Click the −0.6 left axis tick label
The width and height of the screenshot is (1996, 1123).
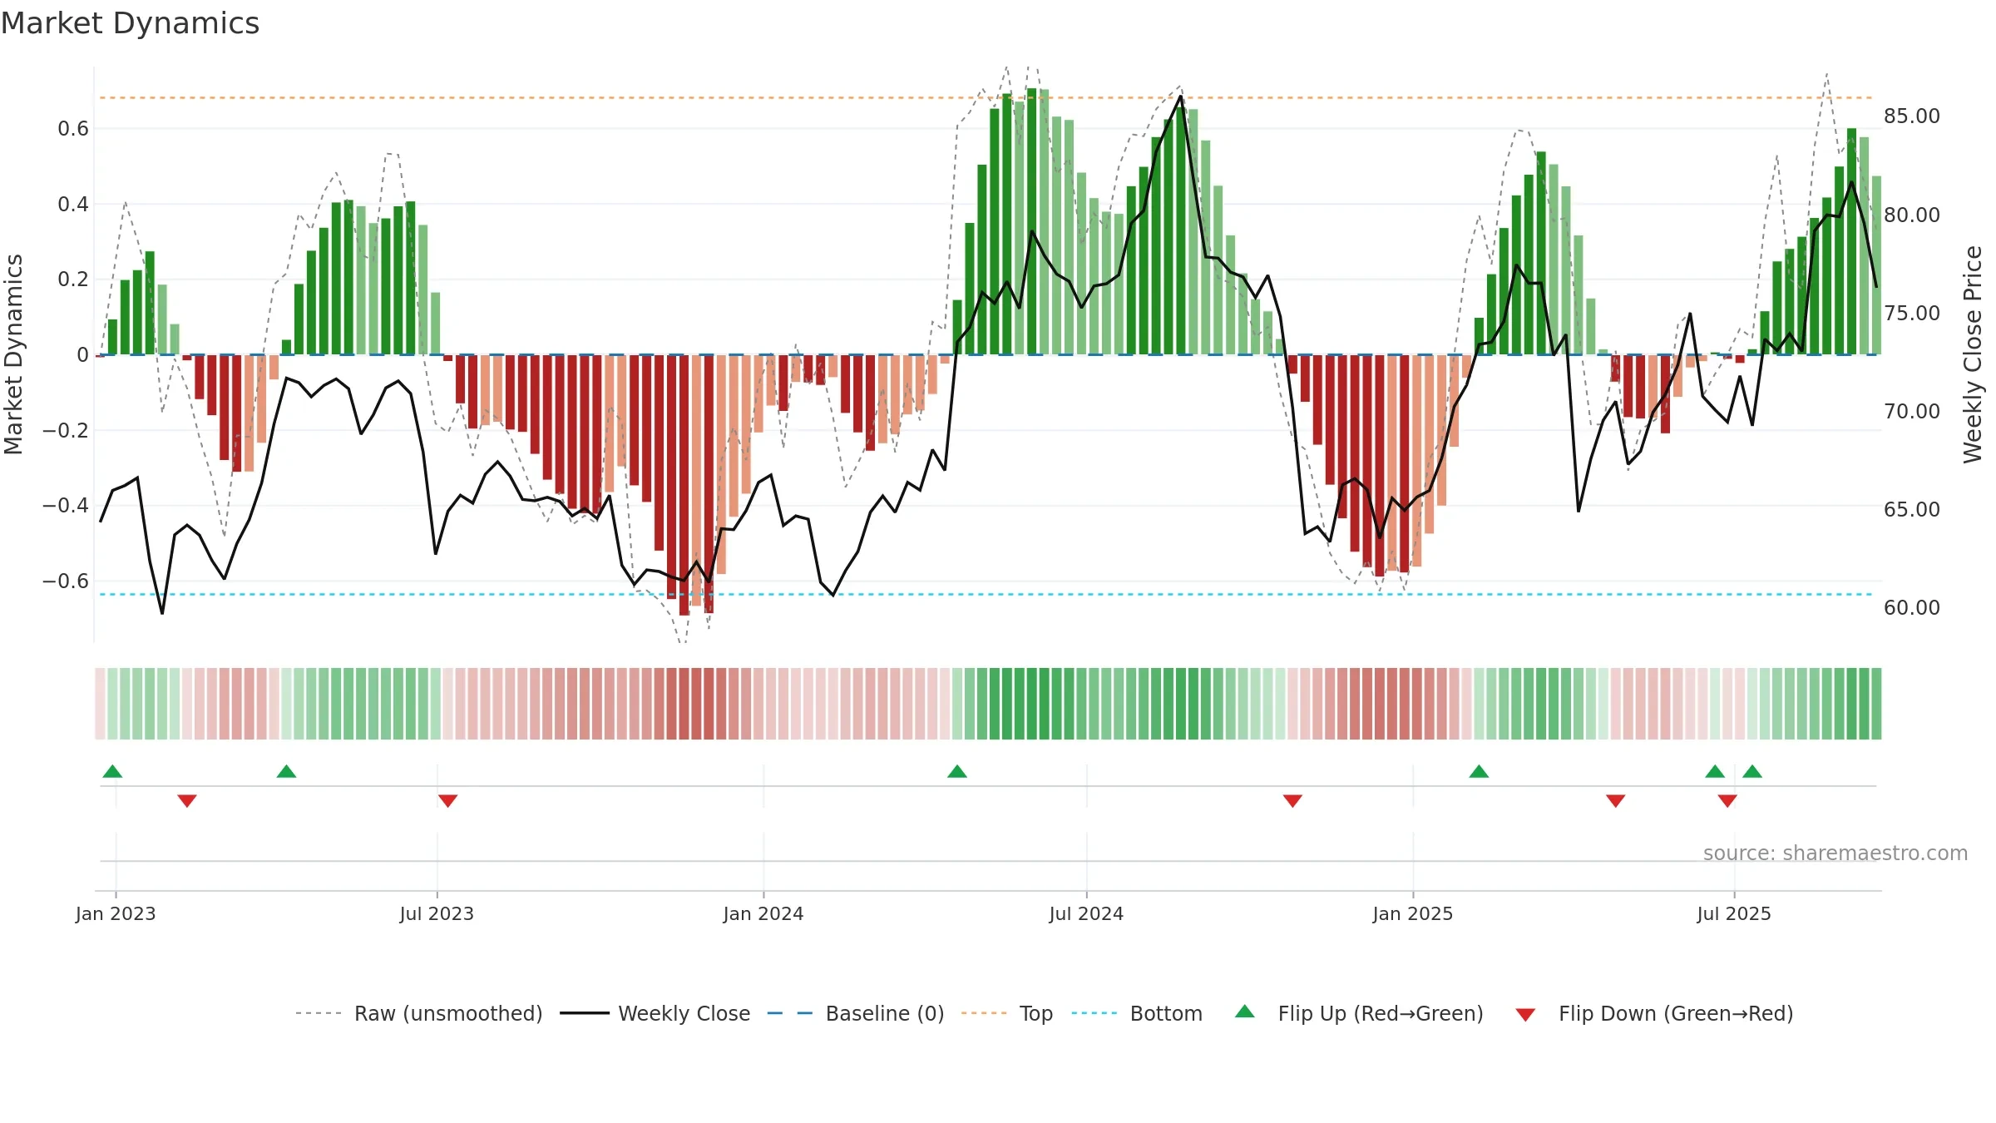66,581
